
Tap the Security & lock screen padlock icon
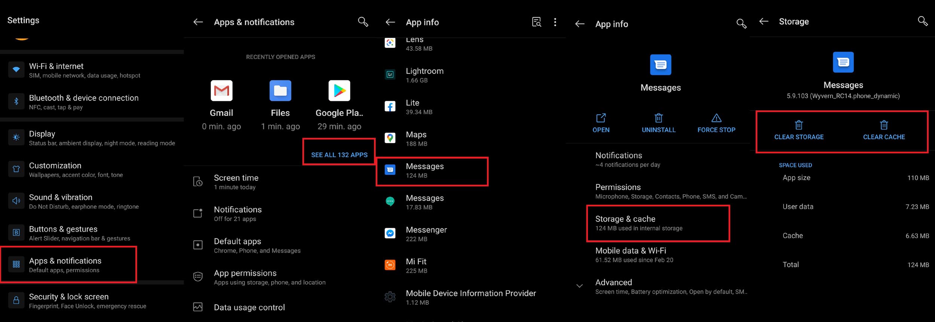click(x=16, y=300)
